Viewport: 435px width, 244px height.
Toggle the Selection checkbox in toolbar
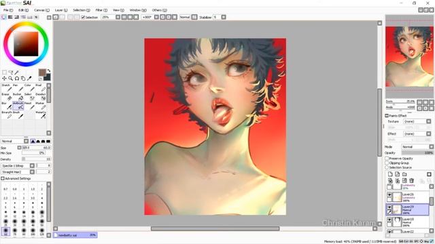click(x=83, y=17)
